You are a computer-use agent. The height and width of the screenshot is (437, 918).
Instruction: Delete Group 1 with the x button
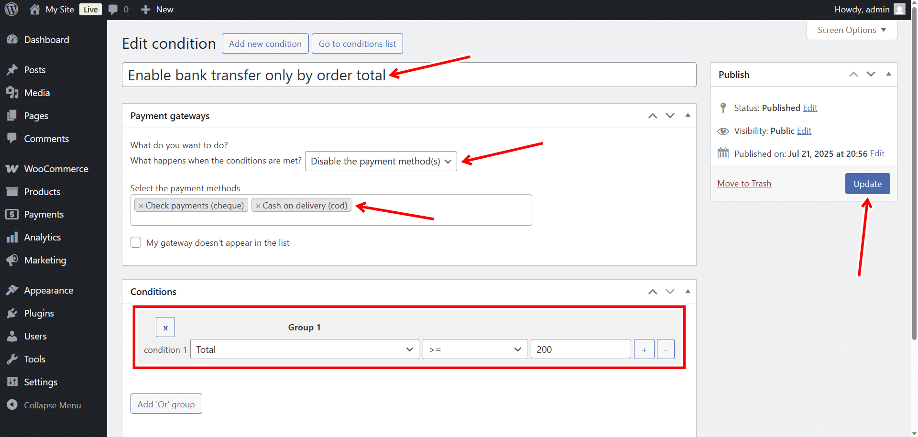(165, 328)
